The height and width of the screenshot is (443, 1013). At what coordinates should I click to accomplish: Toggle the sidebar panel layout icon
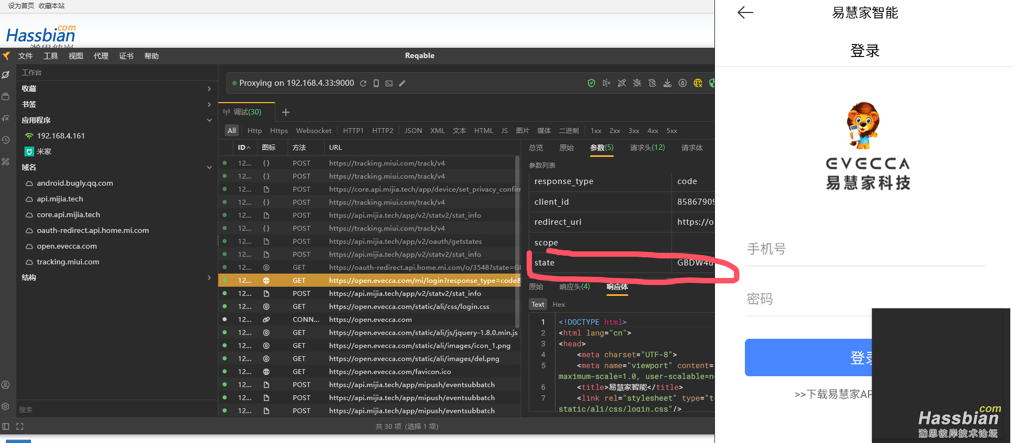(x=6, y=427)
